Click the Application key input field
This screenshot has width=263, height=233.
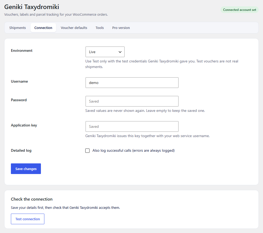point(132,126)
